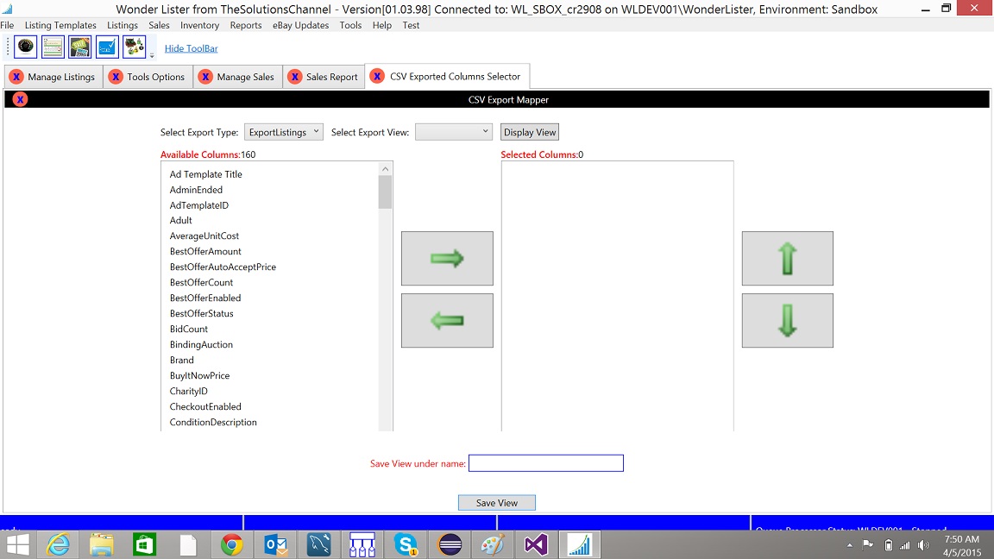Select 'BuyItNowPrice' in Available Columns
The height and width of the screenshot is (559, 994).
pyautogui.click(x=199, y=375)
